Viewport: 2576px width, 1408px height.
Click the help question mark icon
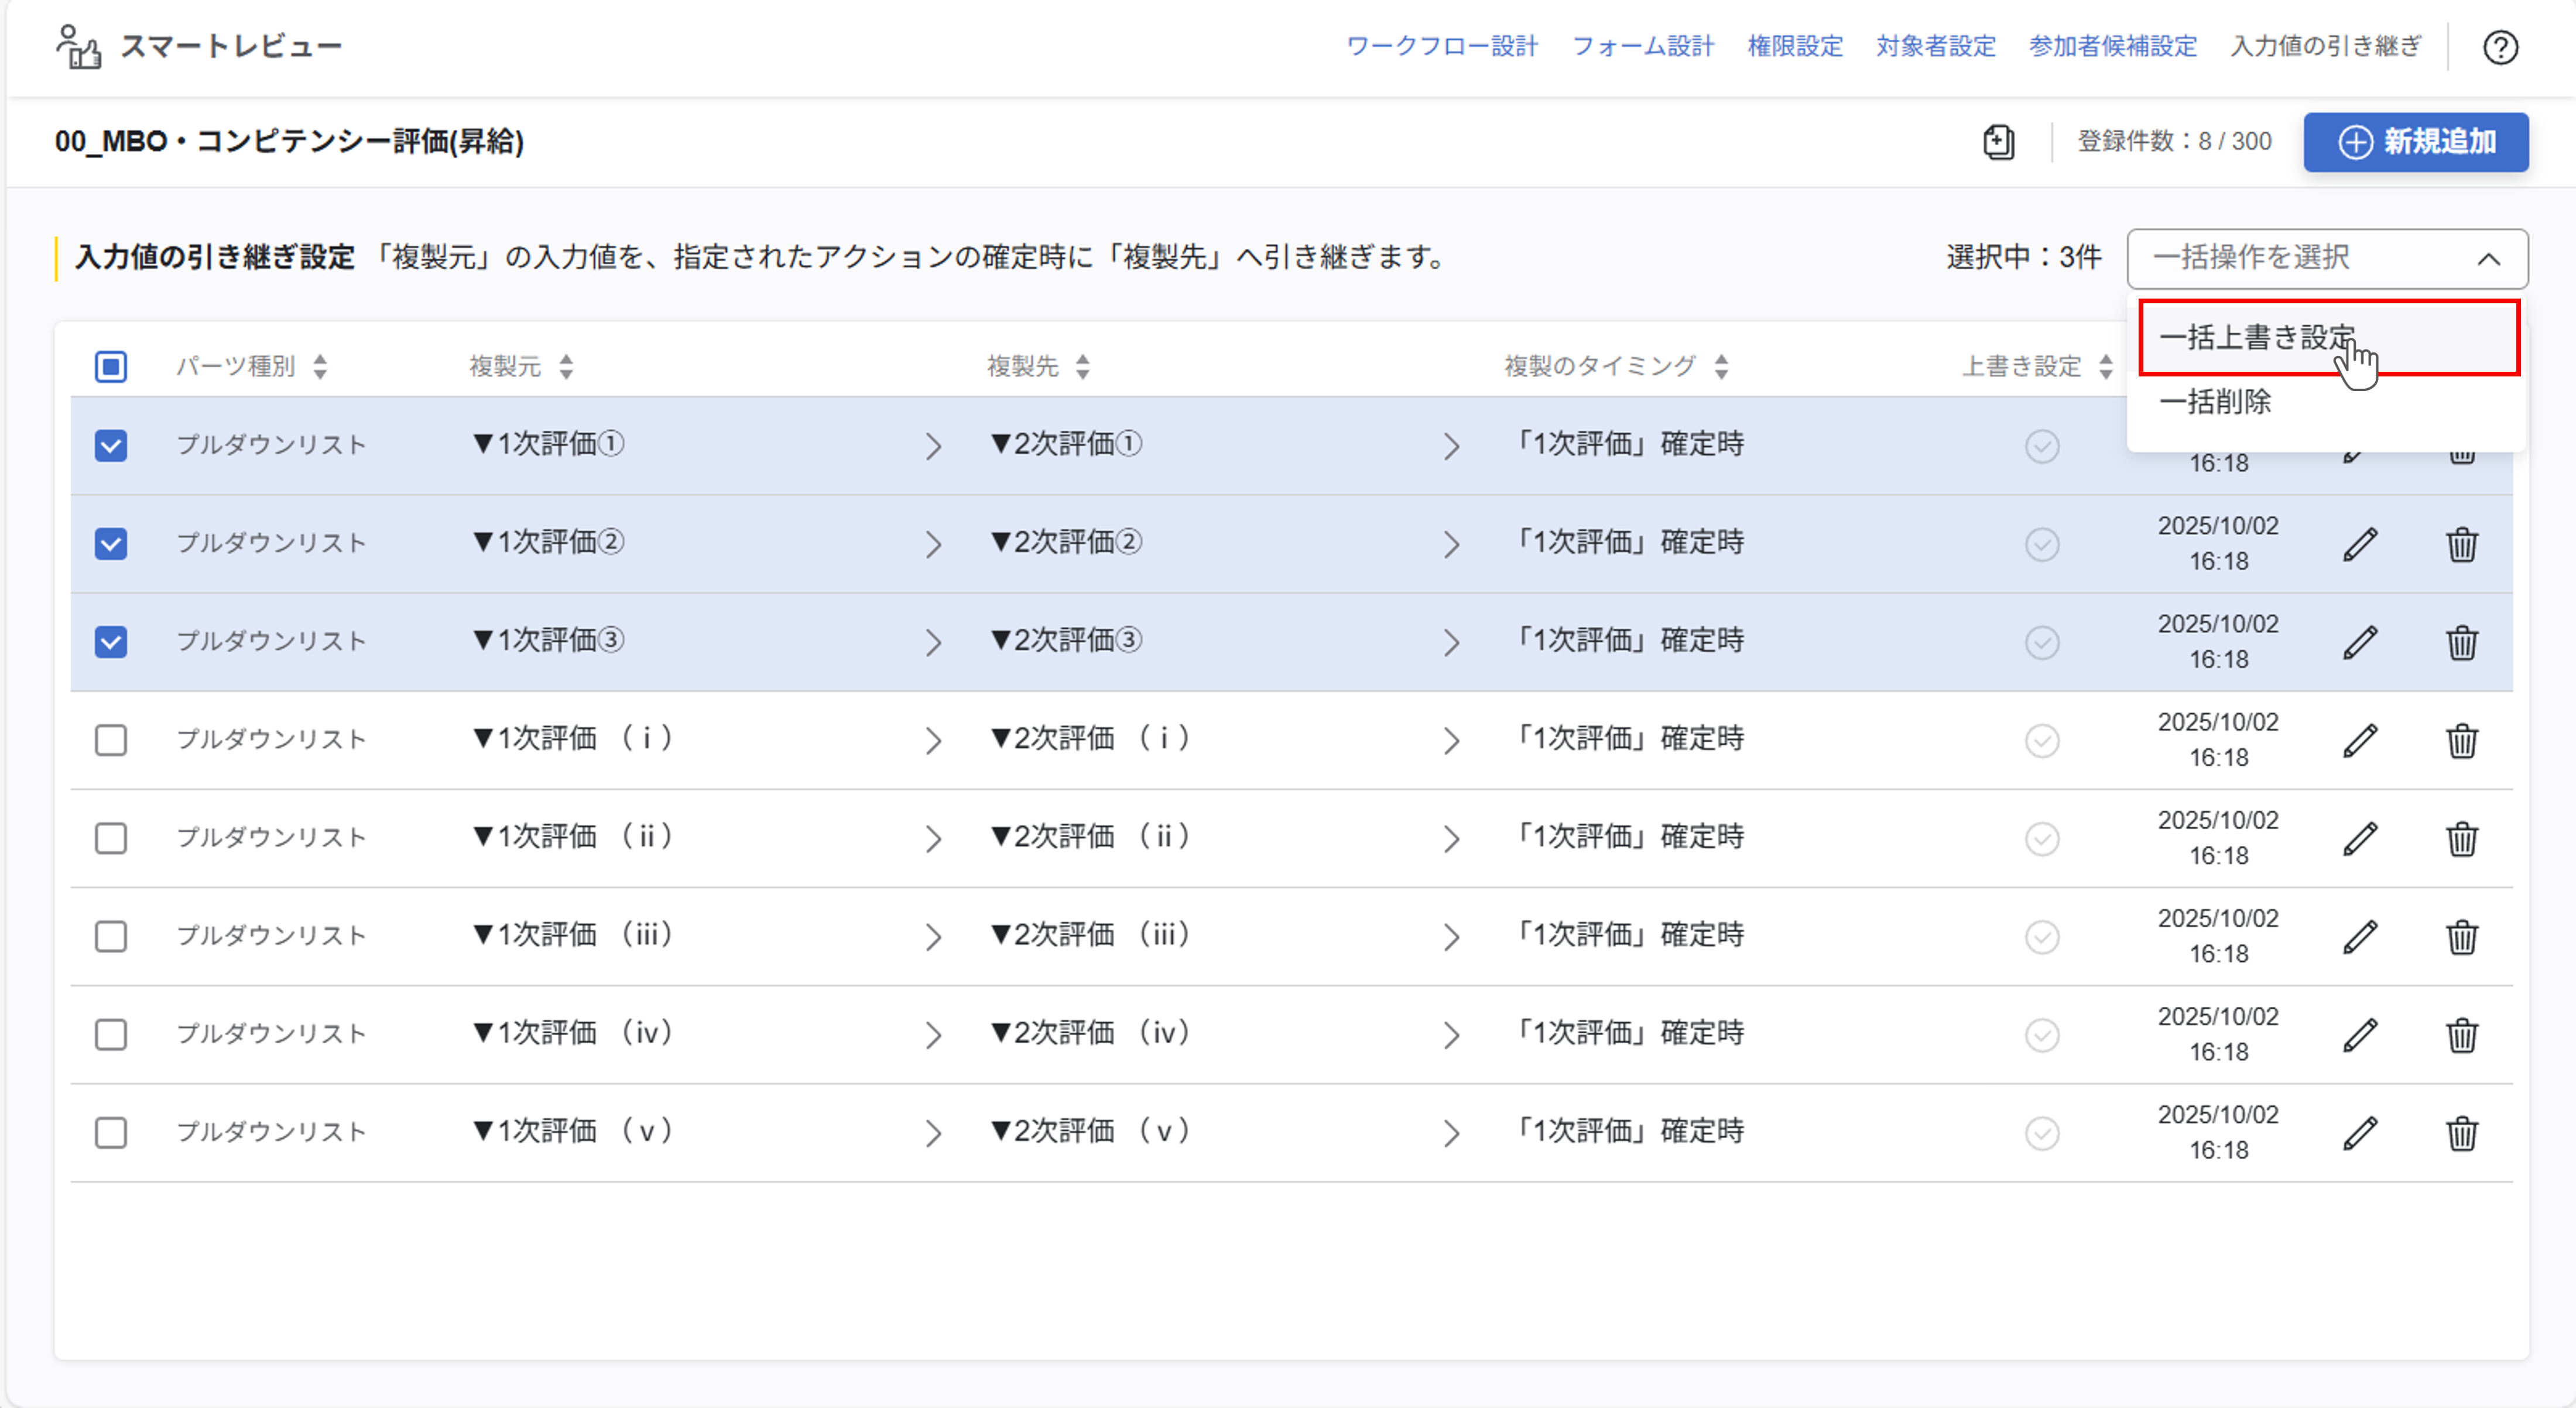click(x=2500, y=47)
